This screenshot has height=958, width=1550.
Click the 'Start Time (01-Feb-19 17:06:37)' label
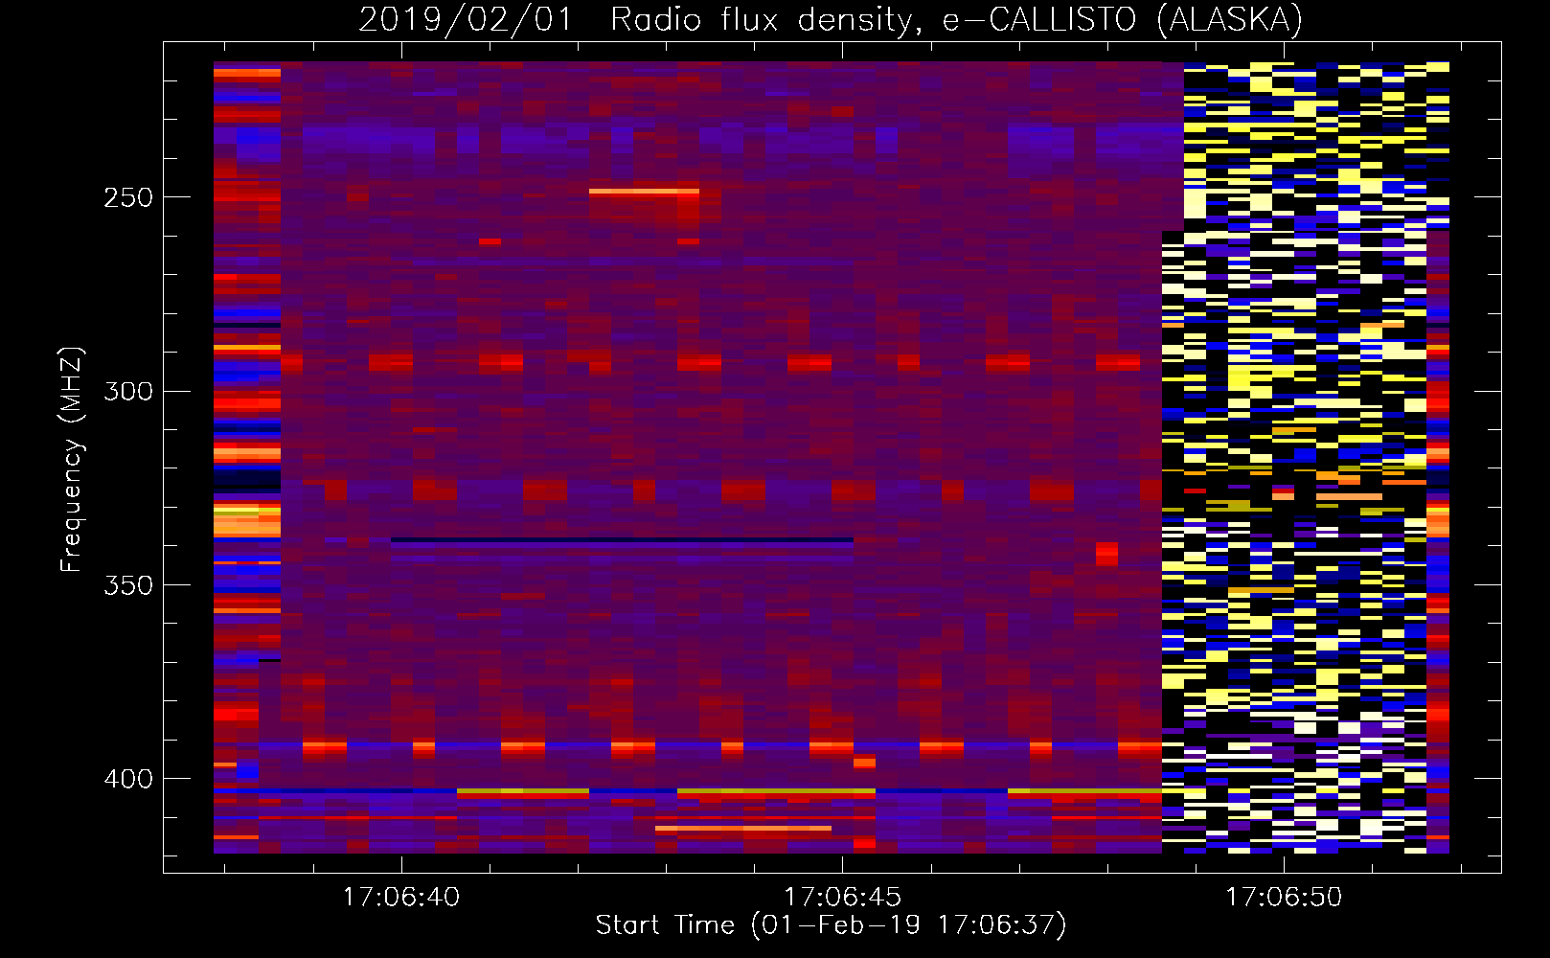831,925
